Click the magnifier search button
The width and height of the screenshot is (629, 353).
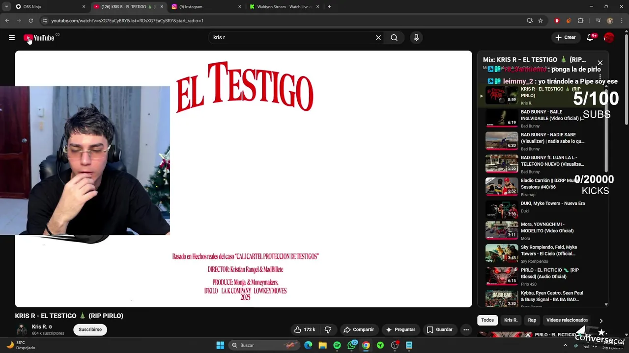click(394, 38)
